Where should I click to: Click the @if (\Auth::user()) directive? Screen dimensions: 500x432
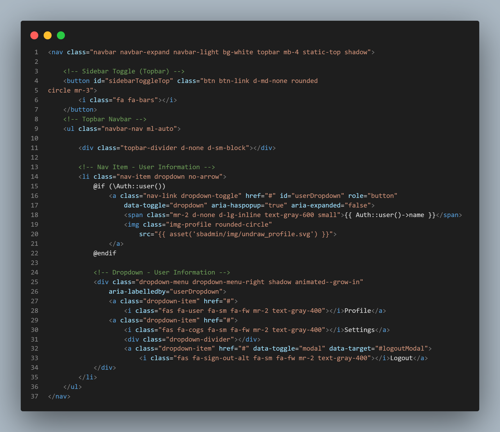point(129,186)
